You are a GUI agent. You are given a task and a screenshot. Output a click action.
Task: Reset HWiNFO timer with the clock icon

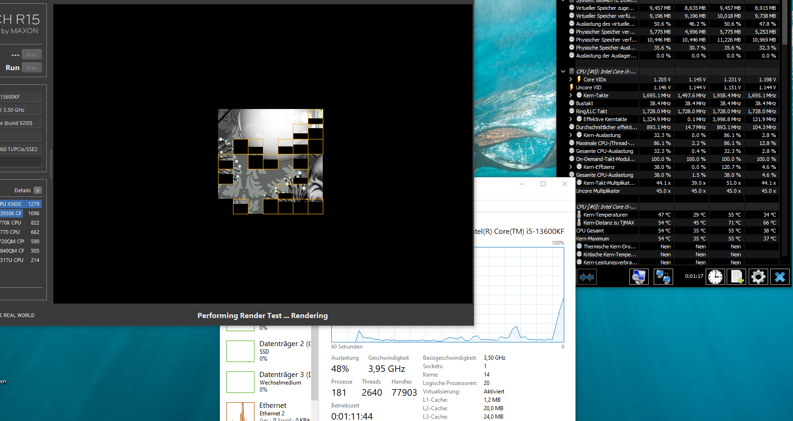(715, 277)
